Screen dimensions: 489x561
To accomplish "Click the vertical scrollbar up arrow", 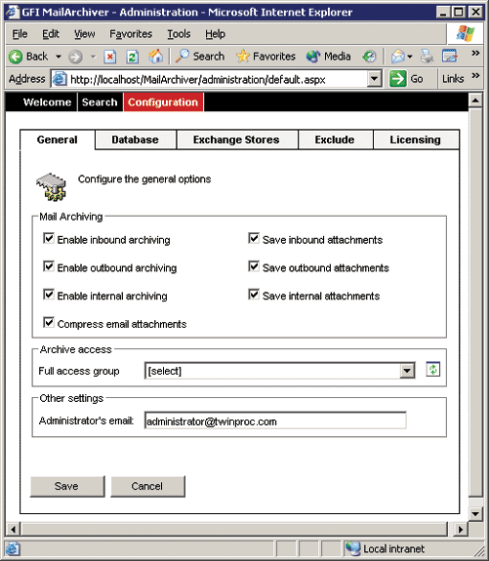I will (x=475, y=100).
